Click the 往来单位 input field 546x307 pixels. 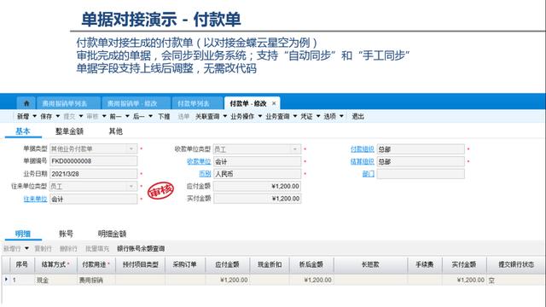(x=94, y=199)
